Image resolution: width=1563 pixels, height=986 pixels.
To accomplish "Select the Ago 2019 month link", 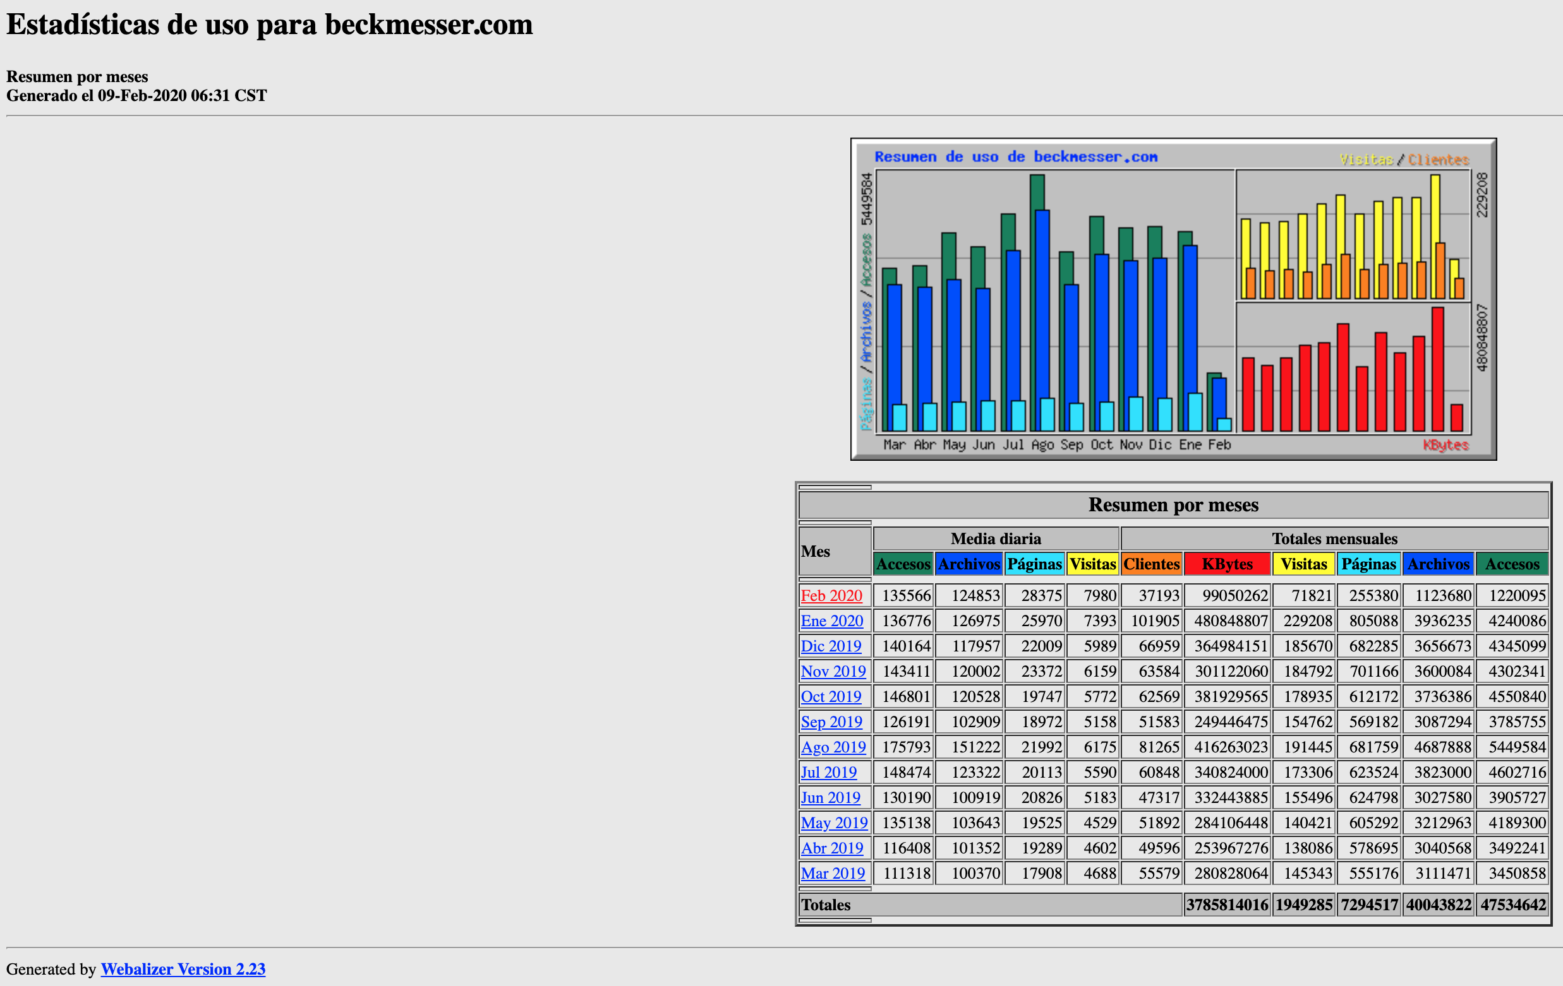I will point(833,747).
